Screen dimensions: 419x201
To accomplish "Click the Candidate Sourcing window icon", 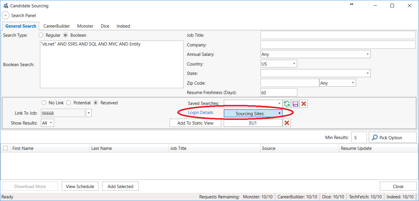I will 6,6.
